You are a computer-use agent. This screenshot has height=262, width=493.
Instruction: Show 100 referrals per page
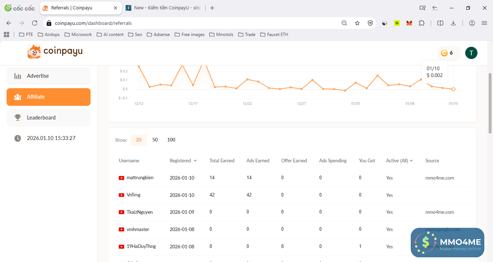(171, 140)
